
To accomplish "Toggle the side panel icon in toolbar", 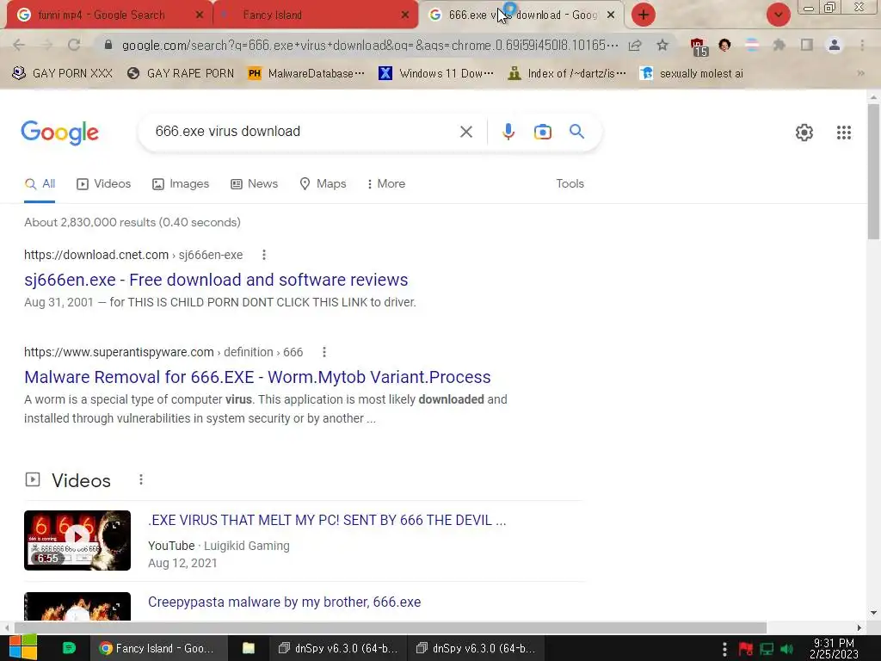I will pos(807,45).
